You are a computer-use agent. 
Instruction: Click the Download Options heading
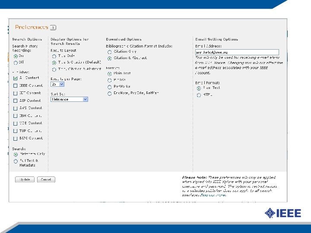click(x=124, y=39)
